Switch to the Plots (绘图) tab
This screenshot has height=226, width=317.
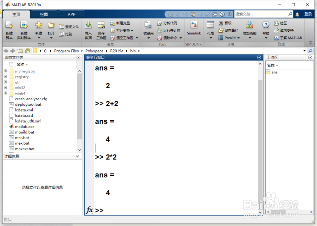coord(44,15)
